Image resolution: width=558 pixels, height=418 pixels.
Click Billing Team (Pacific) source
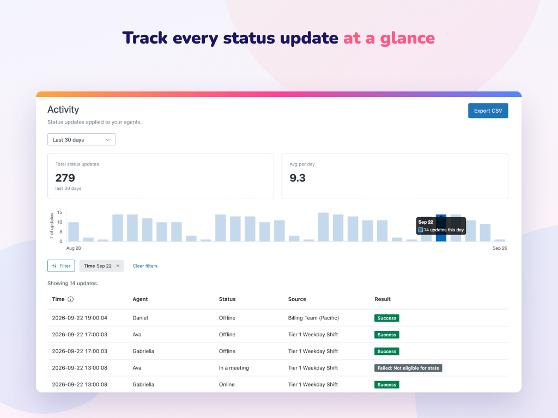coord(313,318)
